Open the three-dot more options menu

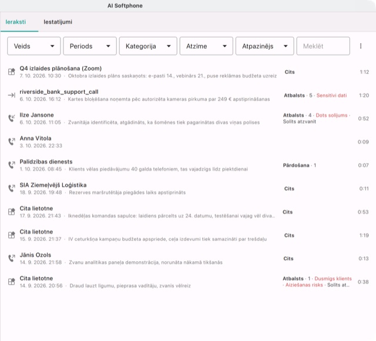click(361, 46)
